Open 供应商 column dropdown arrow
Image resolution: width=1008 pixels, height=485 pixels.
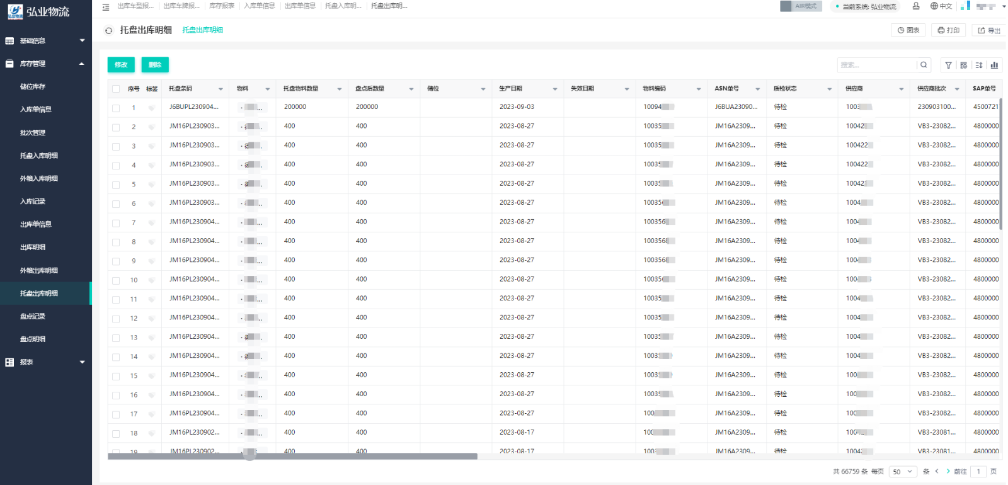pos(901,89)
